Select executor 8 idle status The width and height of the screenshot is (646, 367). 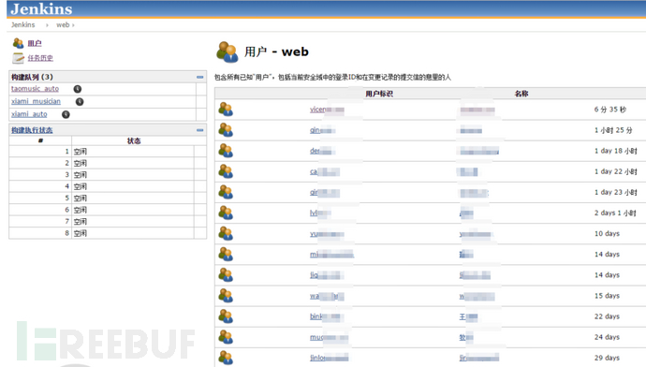81,233
